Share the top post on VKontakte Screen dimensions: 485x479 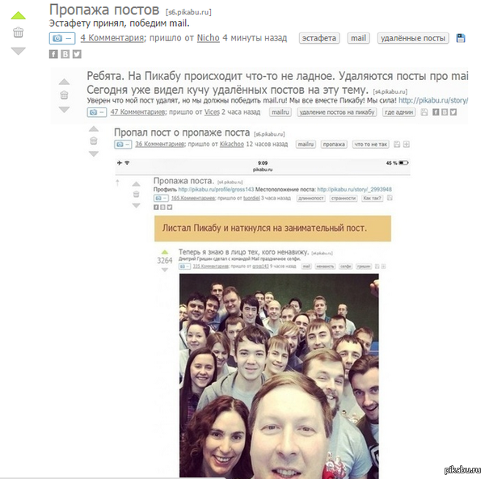pos(65,54)
